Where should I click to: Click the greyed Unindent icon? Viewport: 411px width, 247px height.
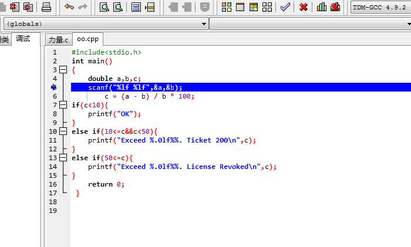(x=187, y=7)
